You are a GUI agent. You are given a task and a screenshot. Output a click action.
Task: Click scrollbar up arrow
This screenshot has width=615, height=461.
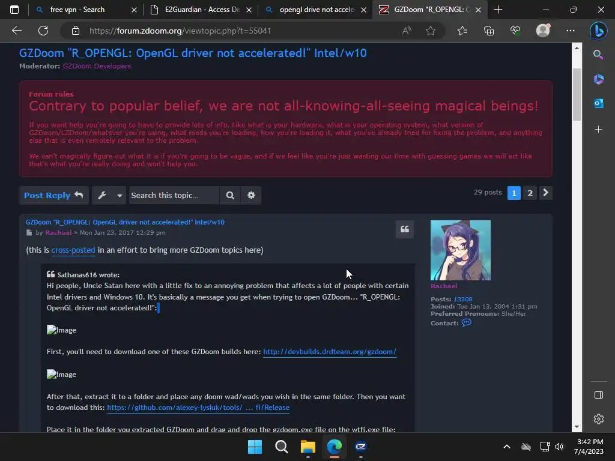[x=577, y=48]
